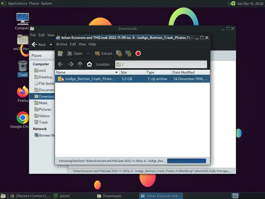Viewport: 265px width, 199px height.
Task: Go forward in archive navigation
Action: (71, 64)
